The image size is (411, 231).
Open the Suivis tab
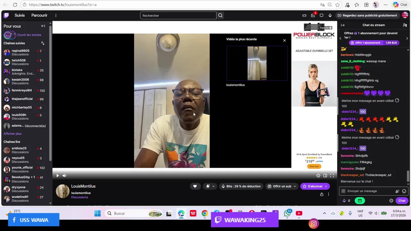point(20,15)
